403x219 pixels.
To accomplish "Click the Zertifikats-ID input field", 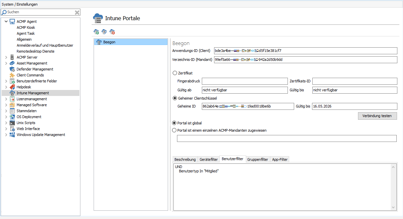I will pos(355,81).
